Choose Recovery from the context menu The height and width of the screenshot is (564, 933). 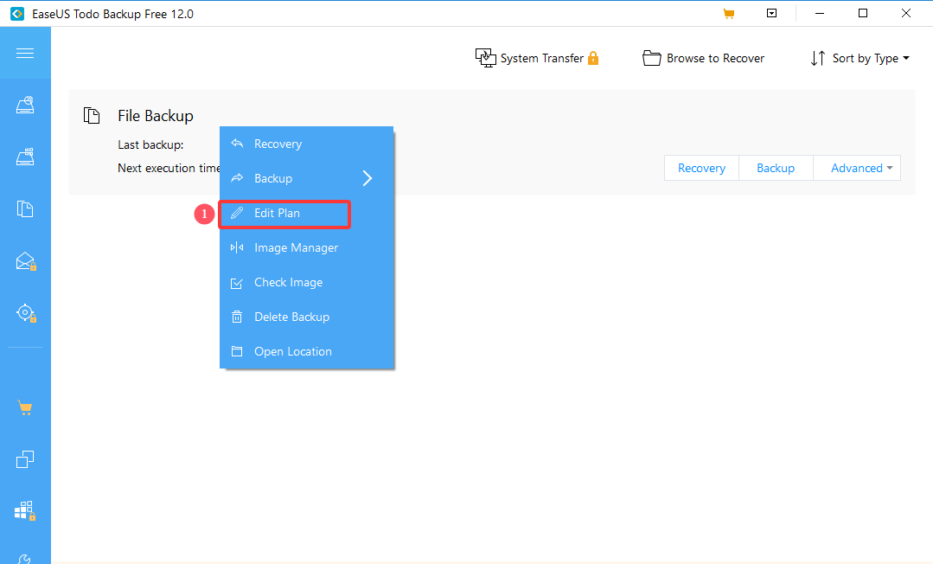coord(306,144)
